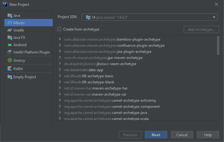Image resolution: width=224 pixels, height=142 pixels.
Task: Expand jira-plugin-archetype node
Action: 60,51
